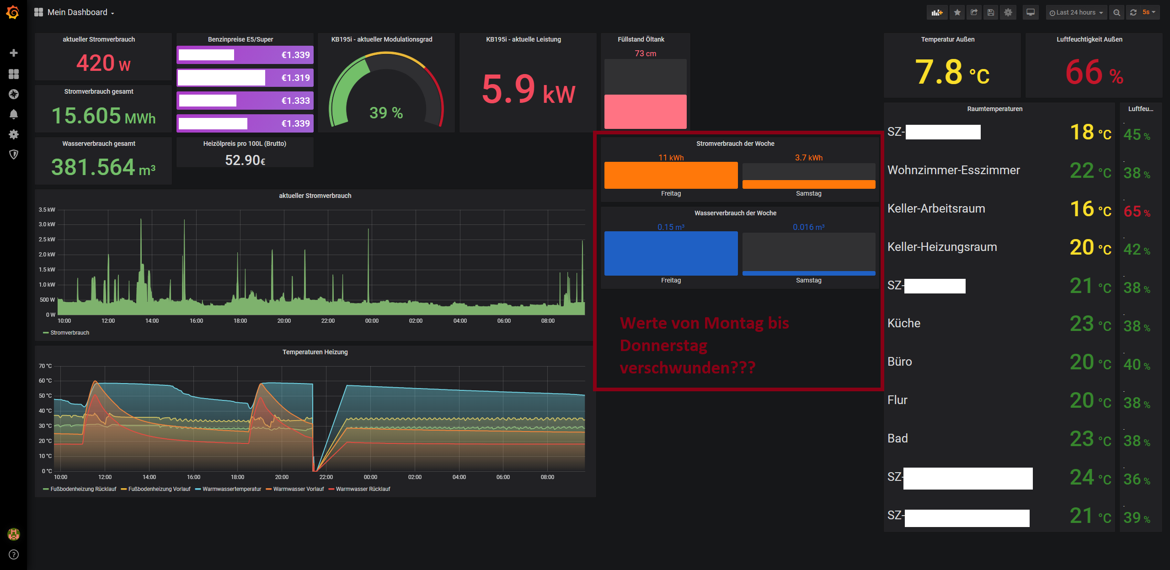Screen dimensions: 1170x570
Task: Open Heizölpreis pro 100L panel title
Action: (245, 144)
